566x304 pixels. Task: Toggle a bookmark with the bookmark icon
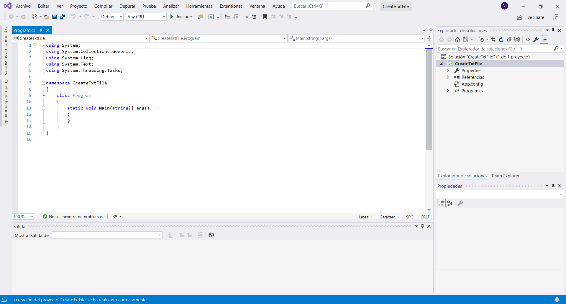[265, 17]
